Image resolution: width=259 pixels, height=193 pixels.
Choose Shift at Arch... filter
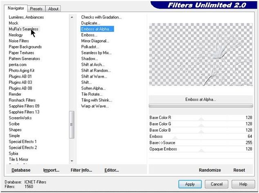[93, 65]
